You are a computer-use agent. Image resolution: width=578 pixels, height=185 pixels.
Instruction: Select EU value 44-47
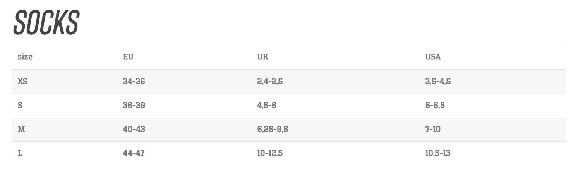(134, 153)
